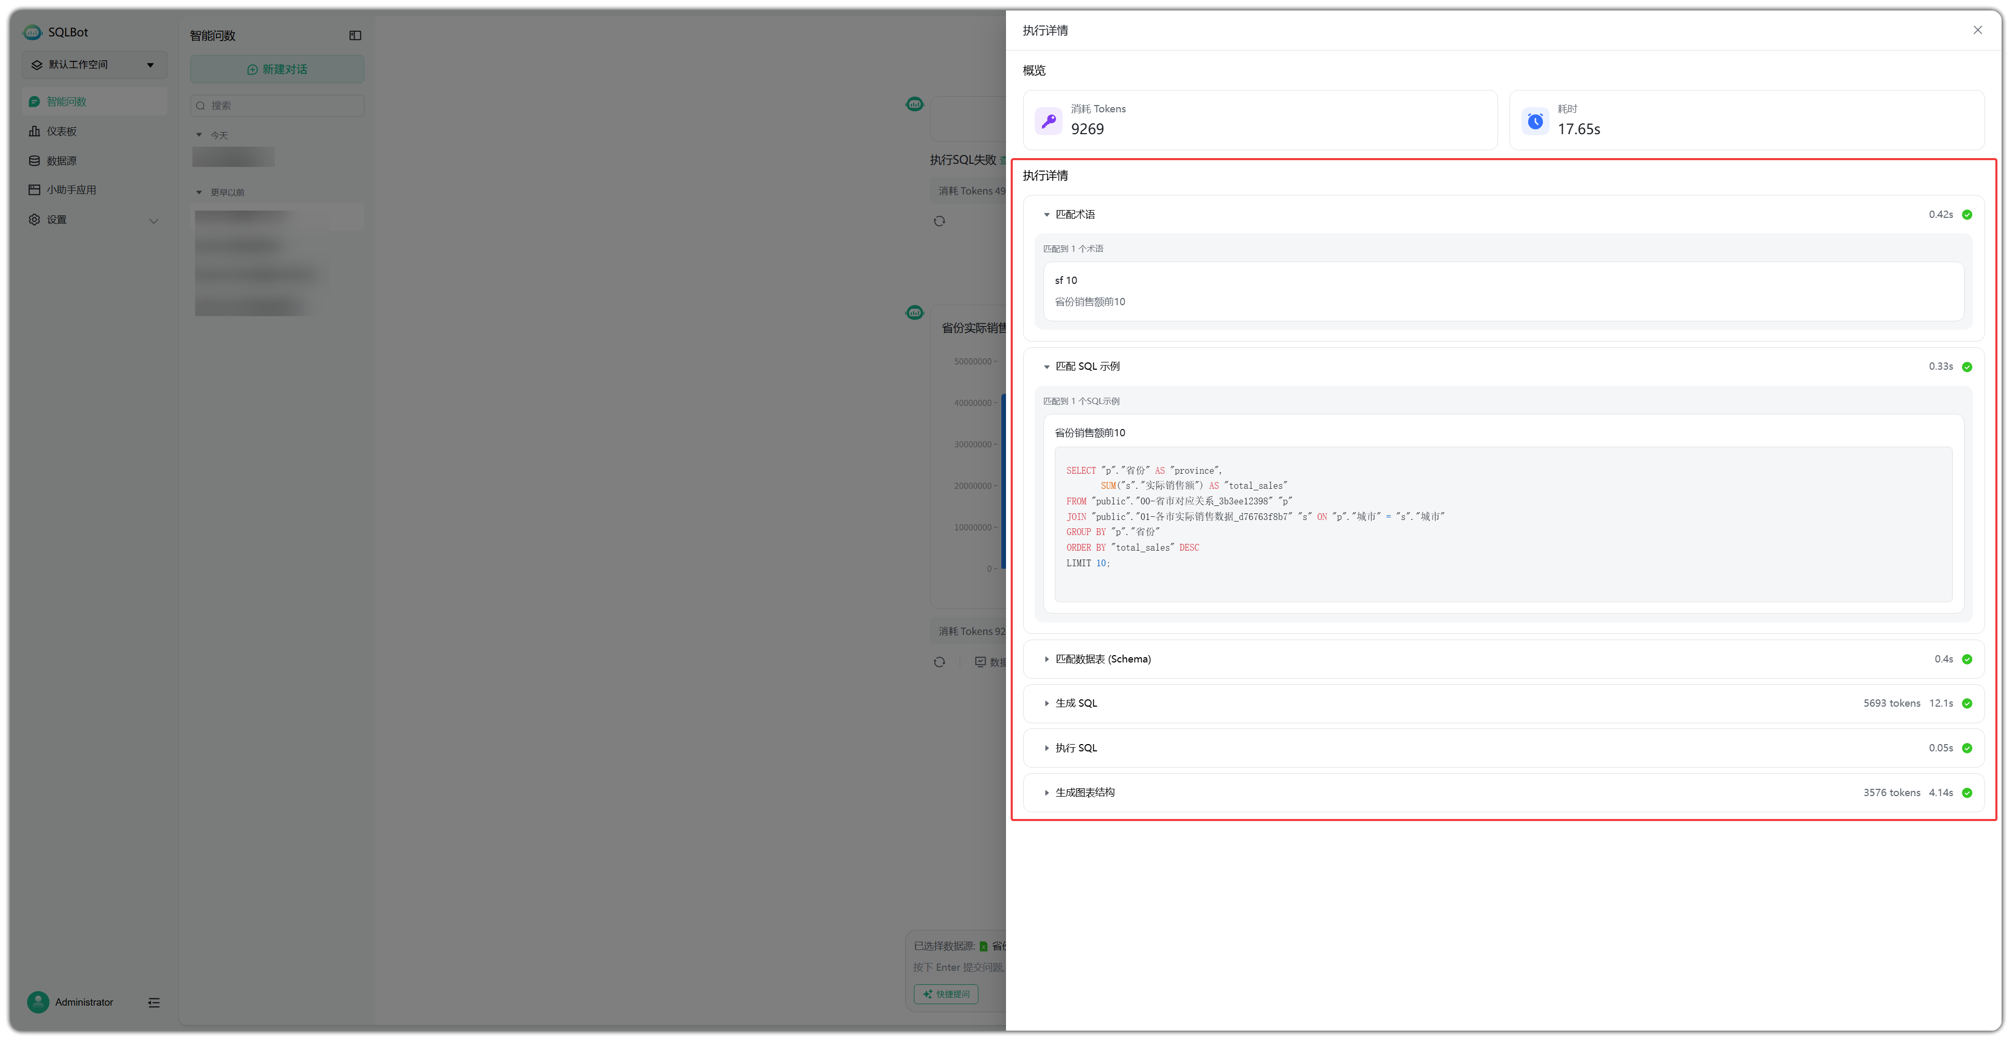The height and width of the screenshot is (1041, 2012).
Task: Click the refresh icon below the chart
Action: pos(939,662)
